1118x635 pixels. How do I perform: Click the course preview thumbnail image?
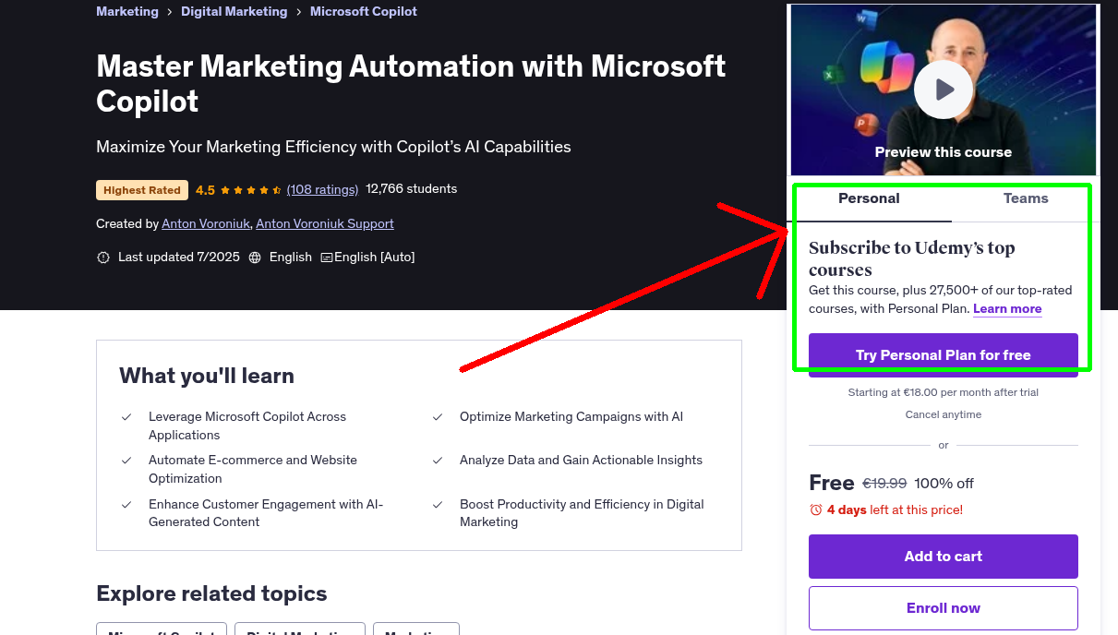[x=944, y=90]
